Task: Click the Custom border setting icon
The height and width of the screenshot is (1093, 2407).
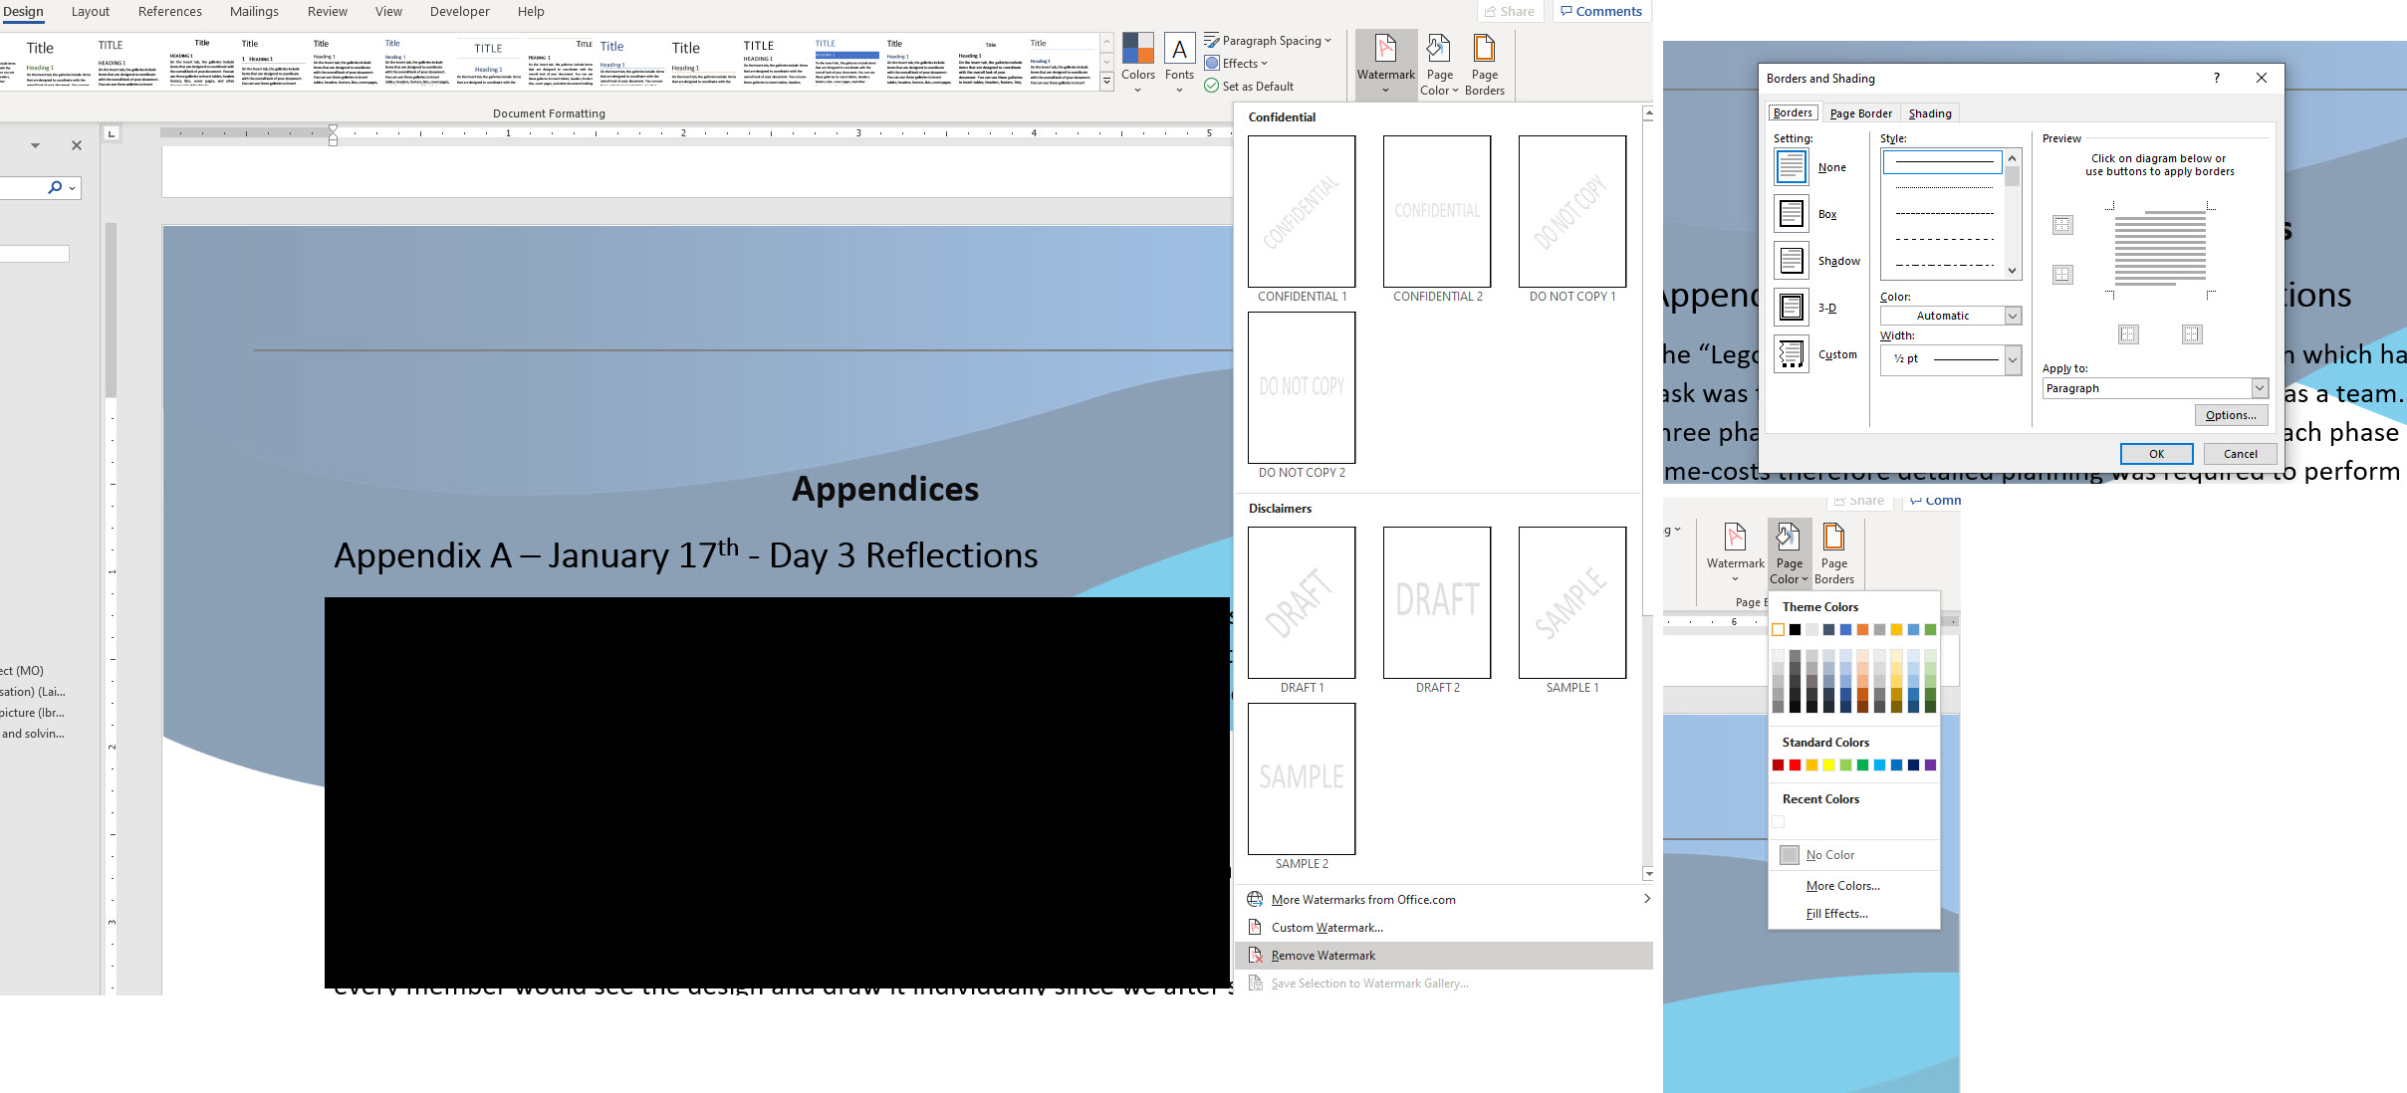Action: coord(1791,354)
